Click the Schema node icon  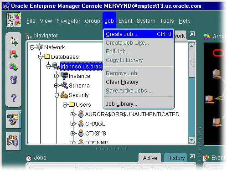(64, 85)
